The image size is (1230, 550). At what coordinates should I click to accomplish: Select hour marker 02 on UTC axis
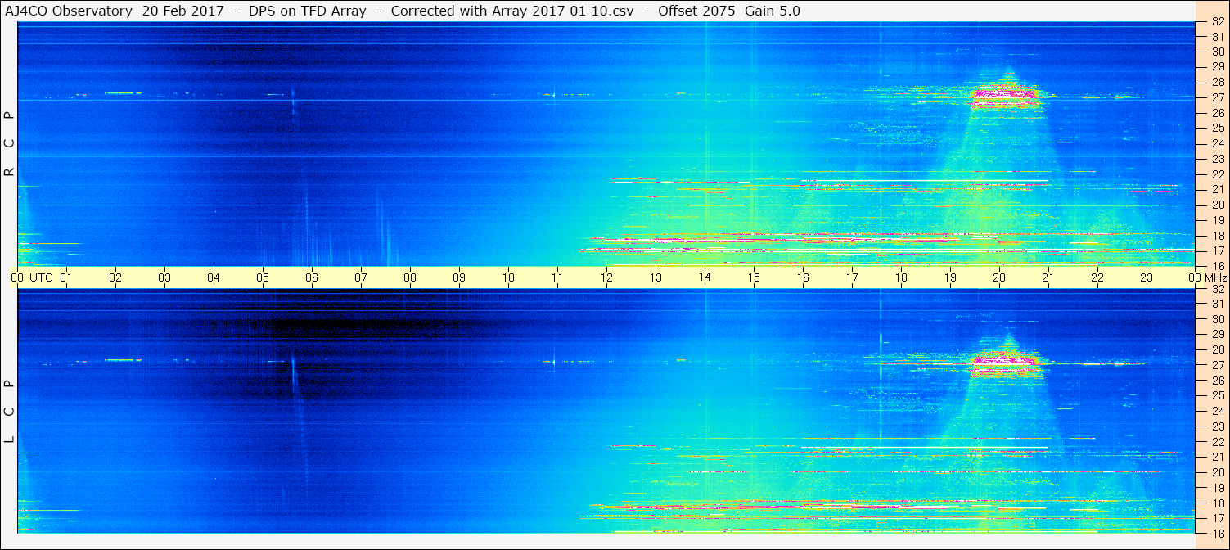coord(115,277)
